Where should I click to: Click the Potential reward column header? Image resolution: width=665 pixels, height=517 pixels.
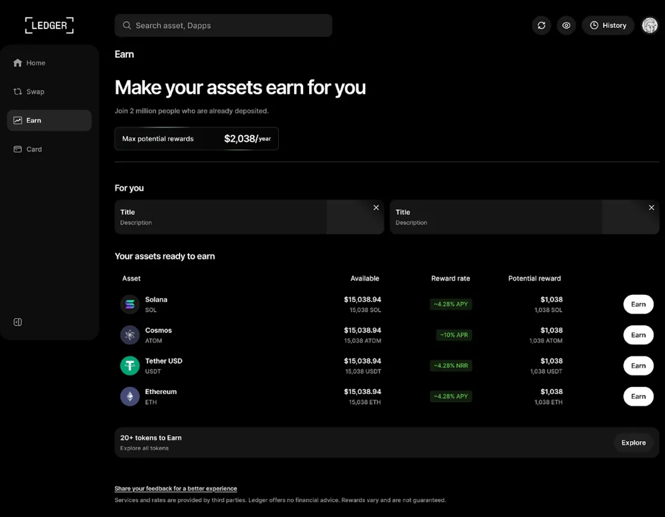534,278
